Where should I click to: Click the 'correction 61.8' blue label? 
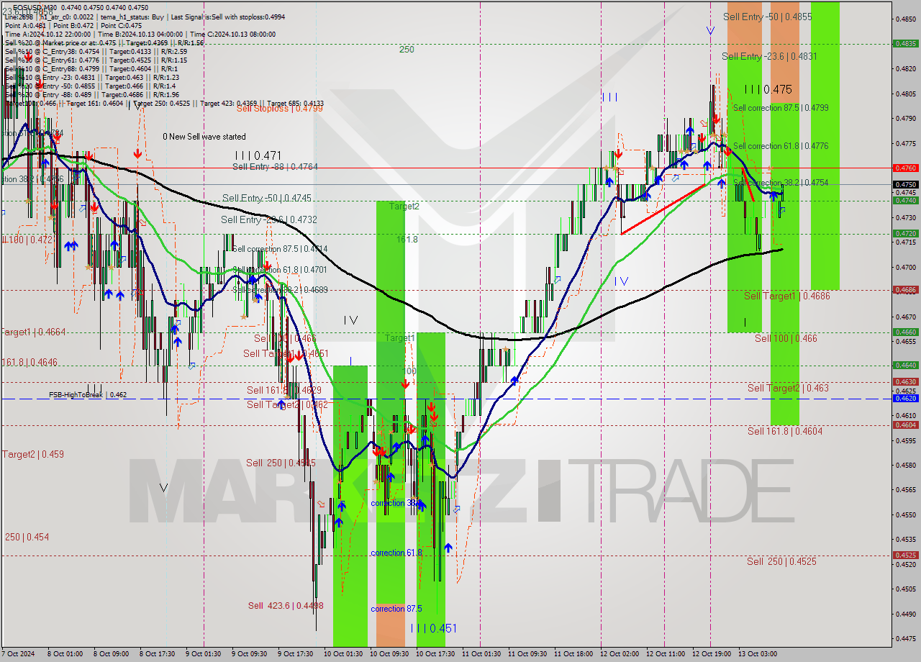[x=396, y=553]
